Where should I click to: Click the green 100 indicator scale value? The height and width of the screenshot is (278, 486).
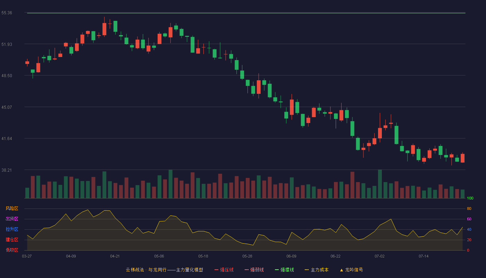(470, 198)
